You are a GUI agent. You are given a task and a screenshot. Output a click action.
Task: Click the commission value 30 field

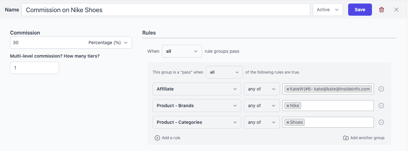pyautogui.click(x=48, y=43)
